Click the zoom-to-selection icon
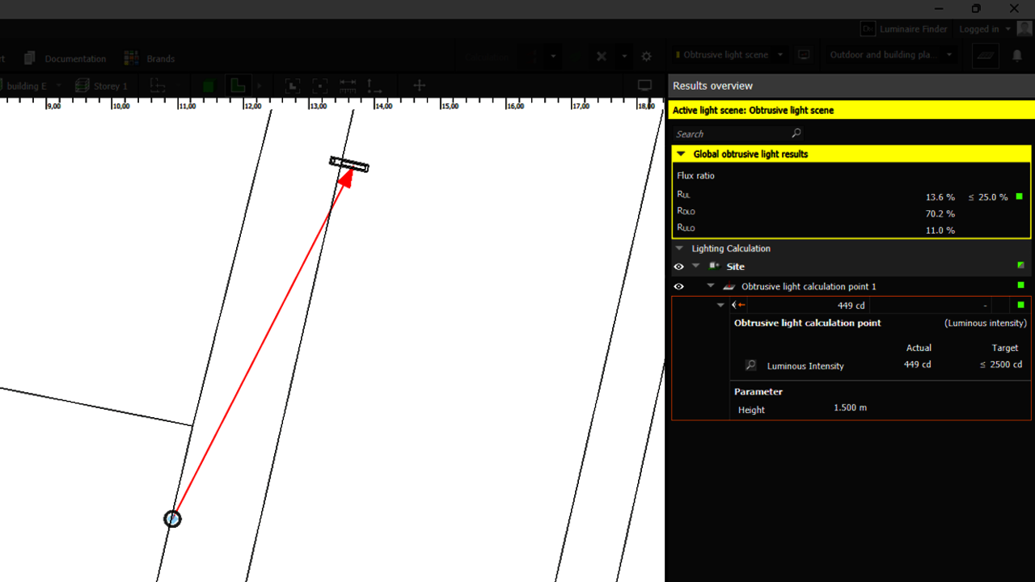 320,86
